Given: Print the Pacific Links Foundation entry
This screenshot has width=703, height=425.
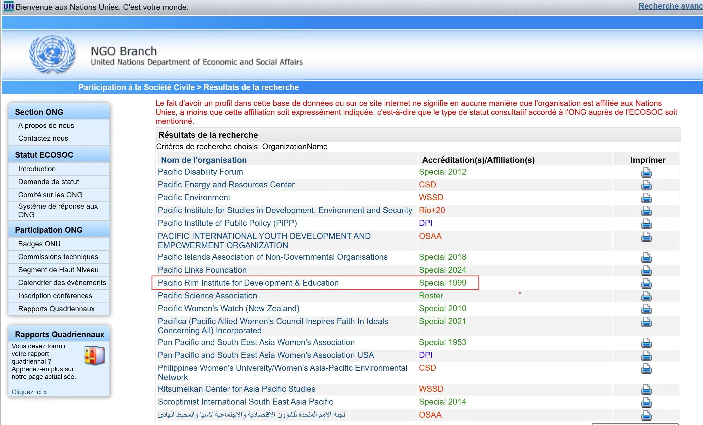Looking at the screenshot, I should tap(646, 271).
